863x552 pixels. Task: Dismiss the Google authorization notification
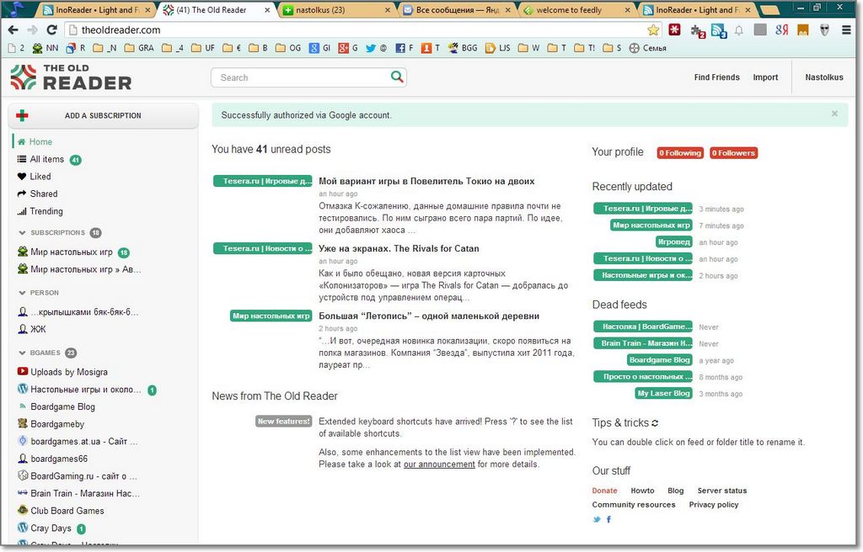pos(834,114)
